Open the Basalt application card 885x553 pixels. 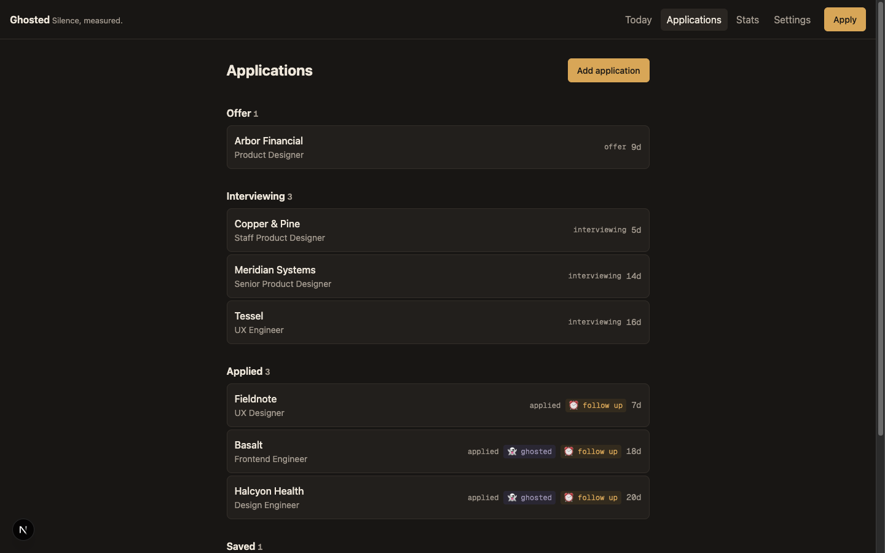tap(438, 452)
